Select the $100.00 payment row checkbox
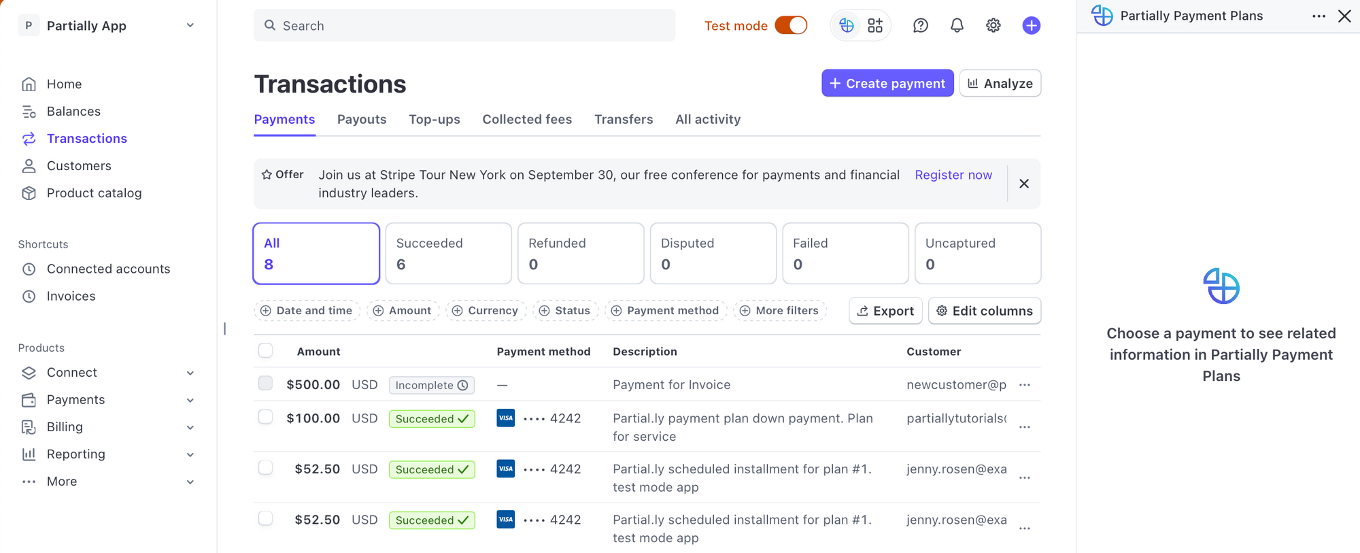The height and width of the screenshot is (553, 1360). pyautogui.click(x=266, y=417)
